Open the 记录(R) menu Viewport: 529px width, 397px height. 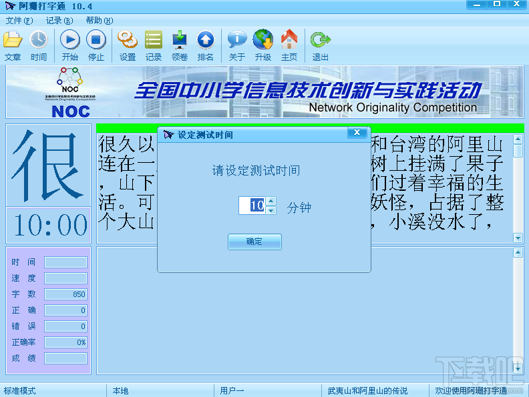point(59,21)
